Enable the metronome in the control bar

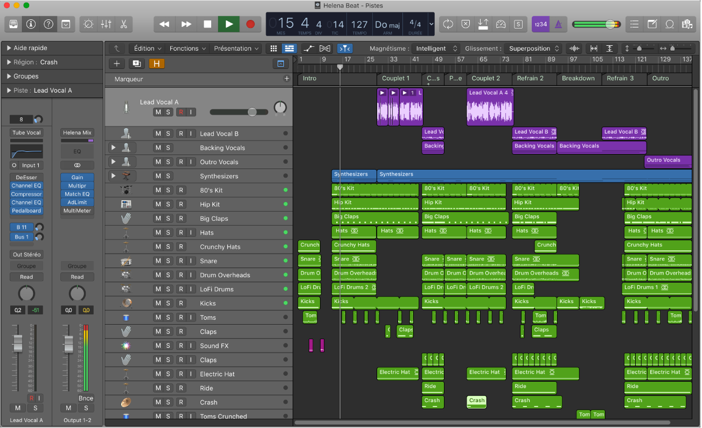click(x=558, y=24)
